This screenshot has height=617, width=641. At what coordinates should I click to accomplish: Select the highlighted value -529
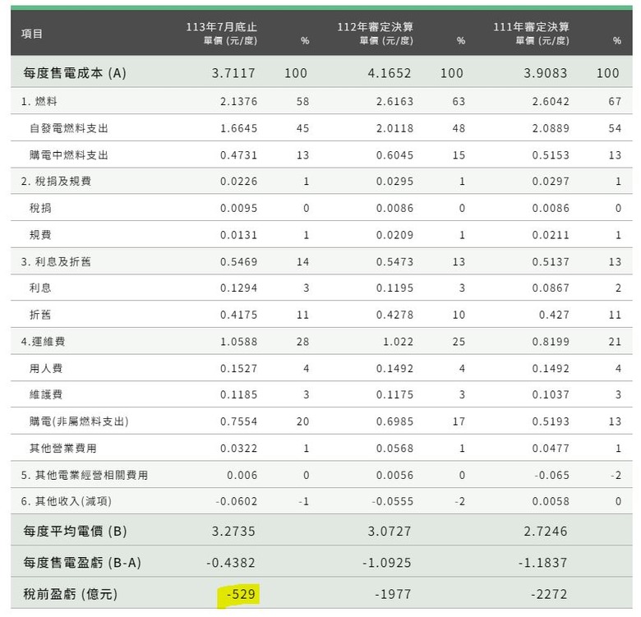(241, 594)
